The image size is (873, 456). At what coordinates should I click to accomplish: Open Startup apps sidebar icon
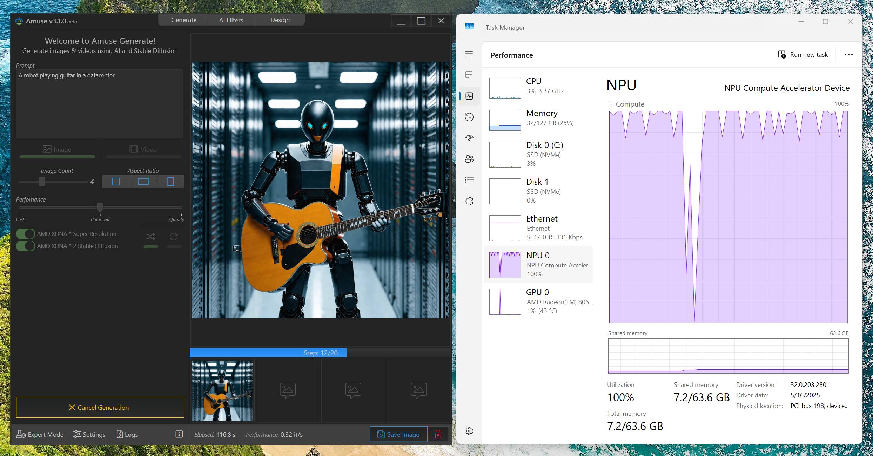coord(469,138)
